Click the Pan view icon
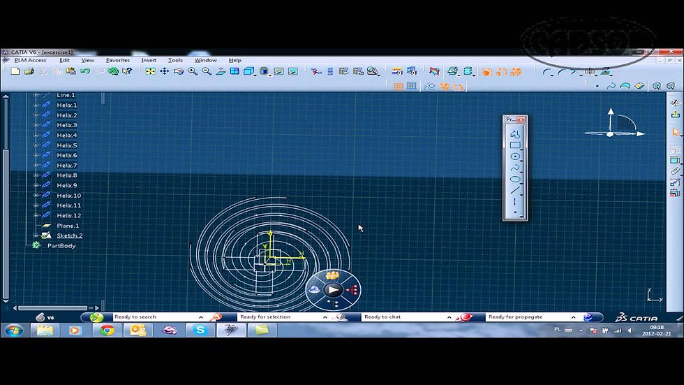This screenshot has width=684, height=385. (x=164, y=71)
